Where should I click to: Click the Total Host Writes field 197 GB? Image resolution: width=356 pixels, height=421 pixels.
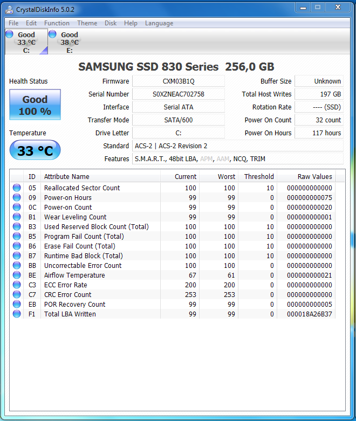coord(319,94)
